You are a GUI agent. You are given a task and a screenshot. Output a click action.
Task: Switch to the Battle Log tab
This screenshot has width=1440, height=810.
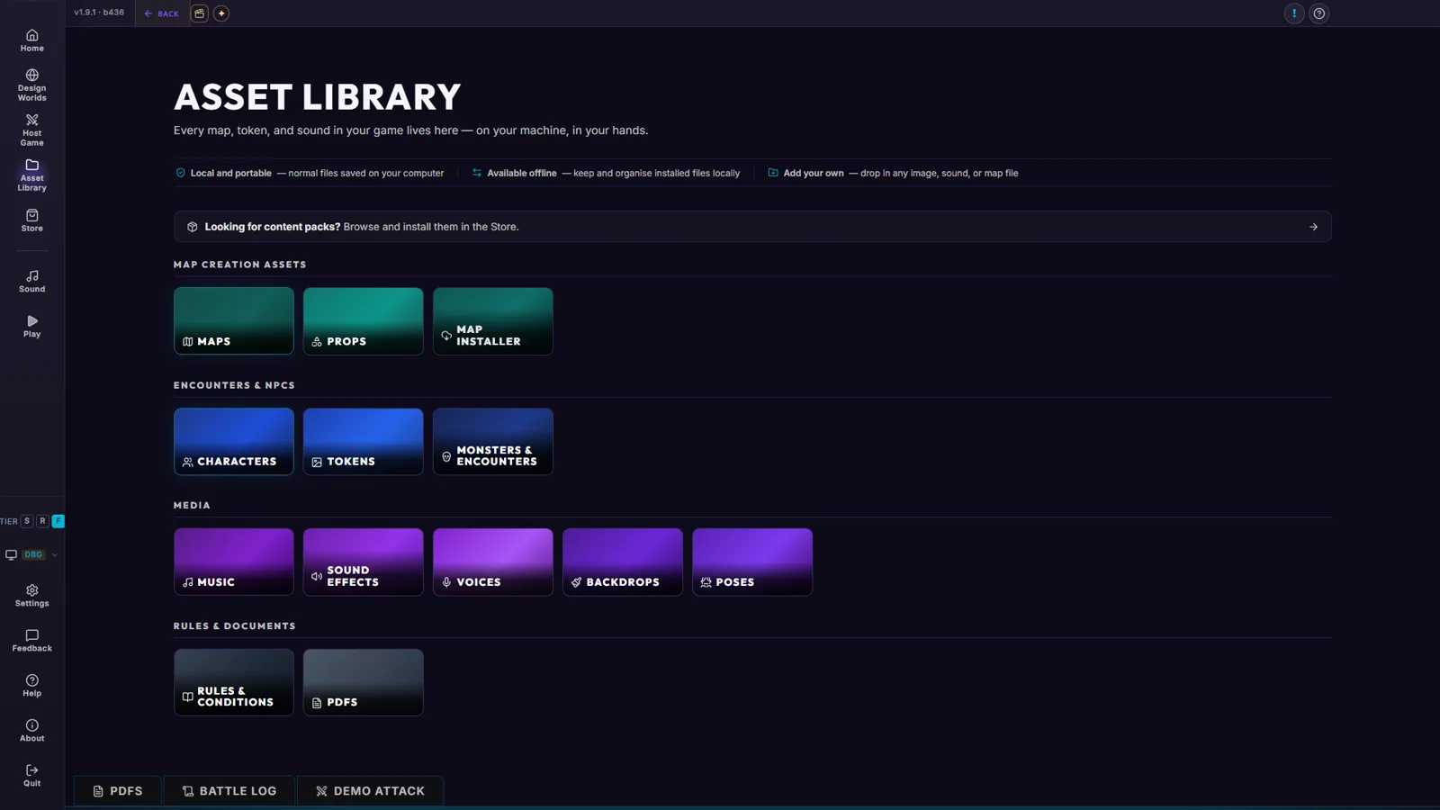coord(229,791)
